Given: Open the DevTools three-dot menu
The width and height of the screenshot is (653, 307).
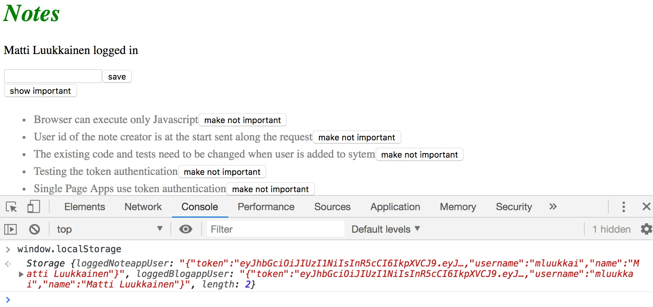Looking at the screenshot, I should click(624, 207).
